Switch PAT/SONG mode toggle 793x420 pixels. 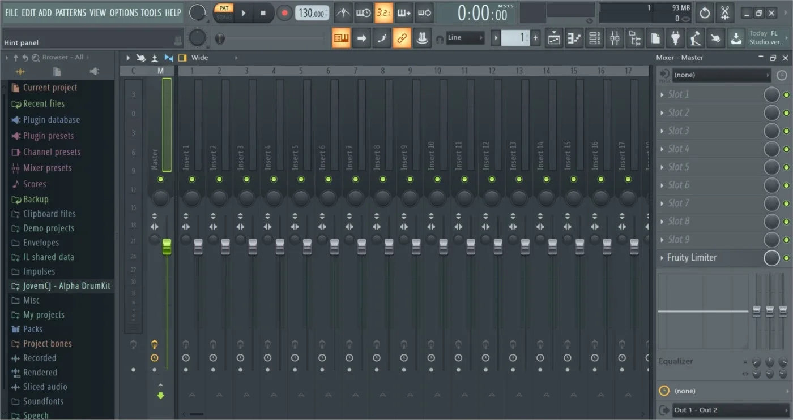coord(224,12)
